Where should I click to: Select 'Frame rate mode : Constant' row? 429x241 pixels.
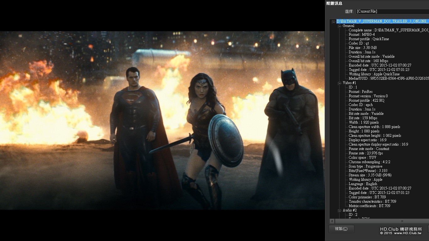click(x=369, y=149)
